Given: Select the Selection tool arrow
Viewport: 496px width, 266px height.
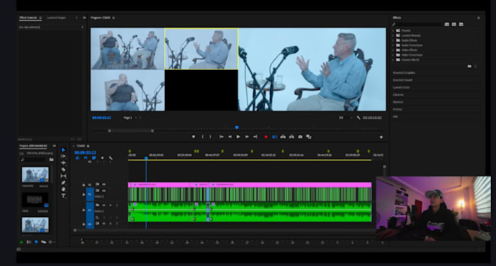Looking at the screenshot, I should point(63,150).
